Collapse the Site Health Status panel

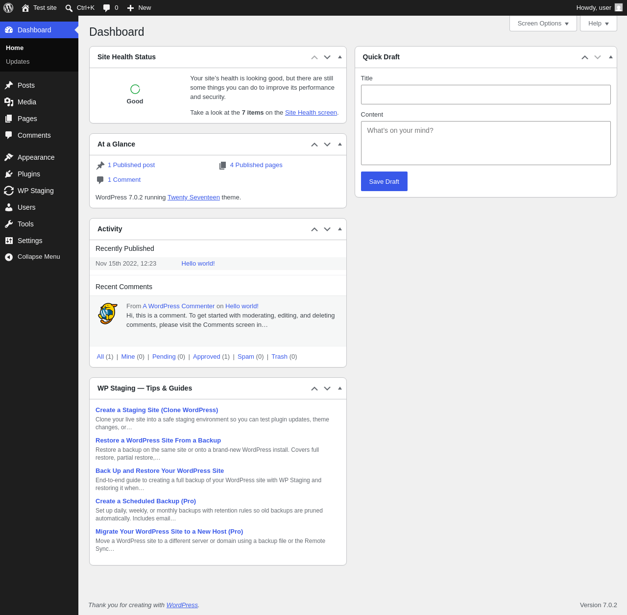tap(340, 57)
